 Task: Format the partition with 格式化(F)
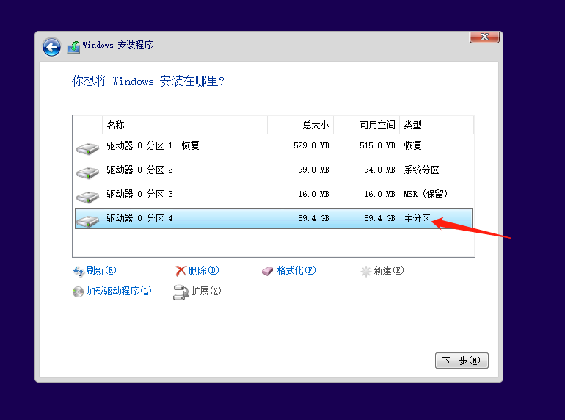(296, 270)
